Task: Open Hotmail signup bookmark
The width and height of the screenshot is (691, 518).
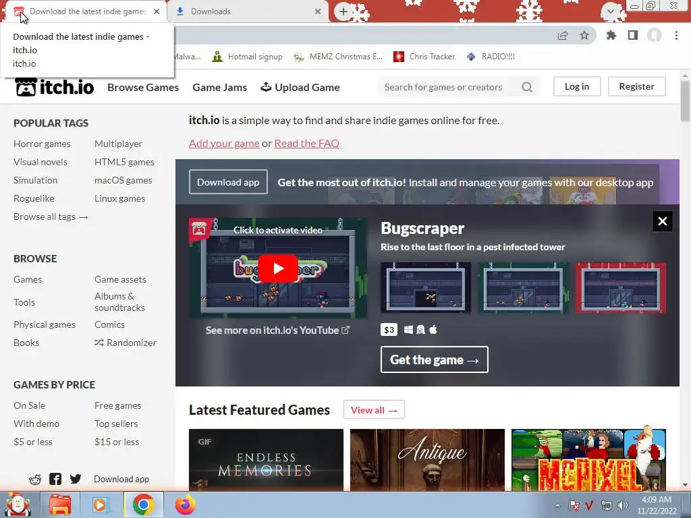Action: 247,57
